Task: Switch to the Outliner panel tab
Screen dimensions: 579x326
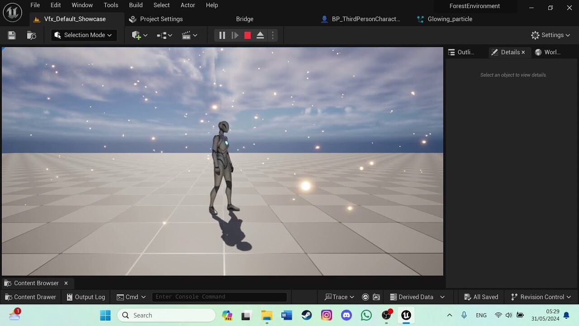Action: click(x=461, y=52)
